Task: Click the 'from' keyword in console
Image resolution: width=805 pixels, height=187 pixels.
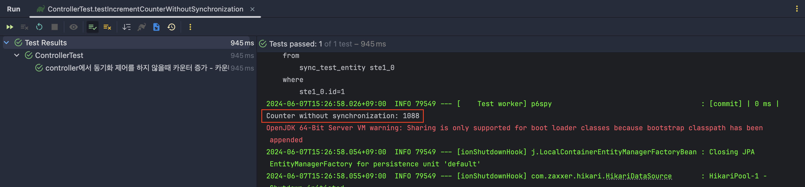Action: tap(291, 56)
